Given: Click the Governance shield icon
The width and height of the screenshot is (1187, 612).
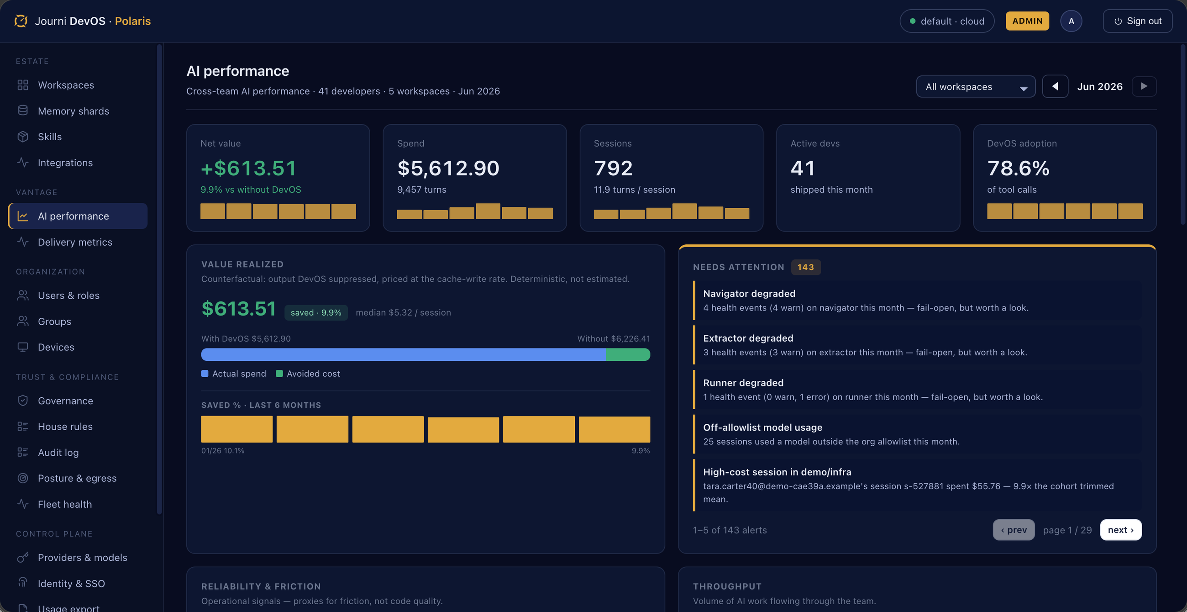Looking at the screenshot, I should pos(22,401).
